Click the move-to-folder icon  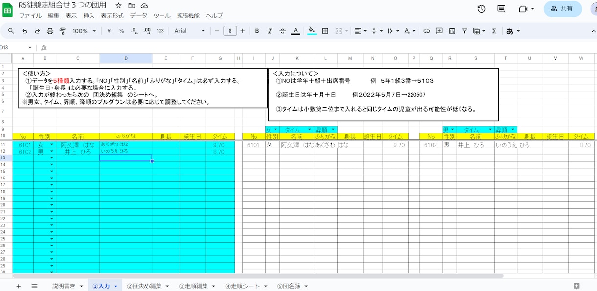[x=131, y=6]
